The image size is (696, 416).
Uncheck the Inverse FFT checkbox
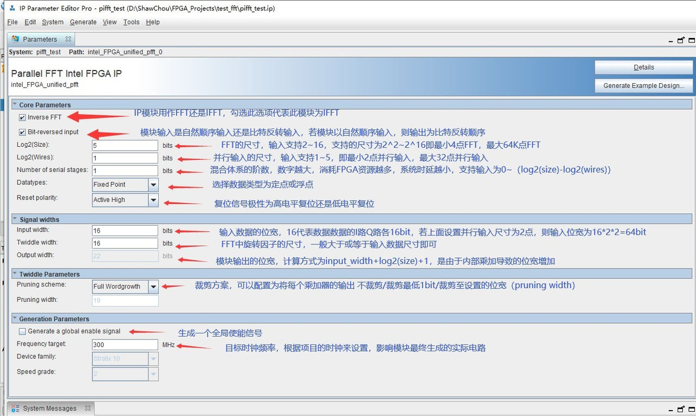[22, 117]
